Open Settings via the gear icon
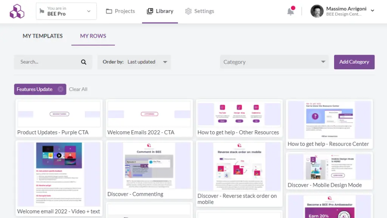 tap(188, 11)
